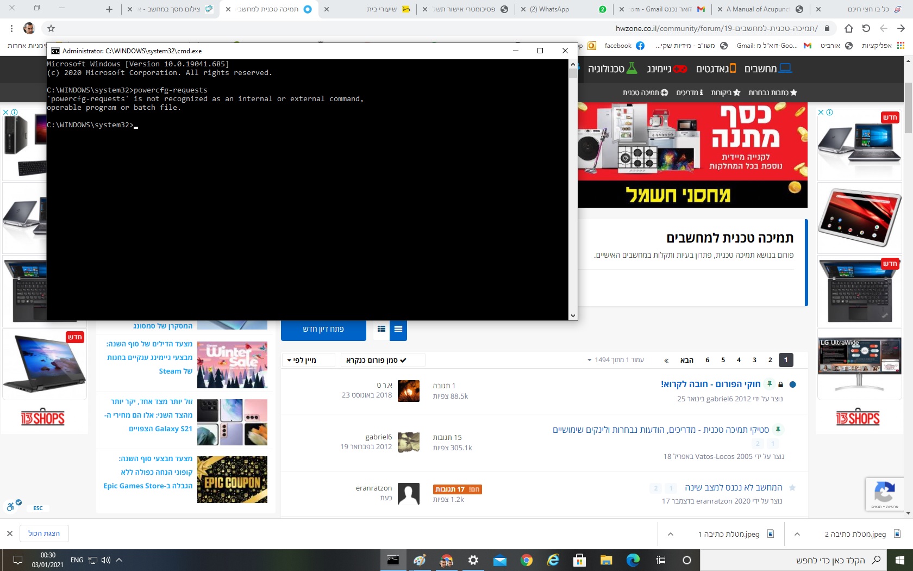The width and height of the screenshot is (913, 571).
Task: Open Windows Settings gear in taskbar
Action: [473, 560]
